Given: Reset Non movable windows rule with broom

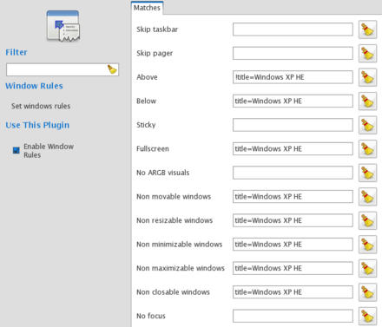Looking at the screenshot, I should pyautogui.click(x=367, y=197).
